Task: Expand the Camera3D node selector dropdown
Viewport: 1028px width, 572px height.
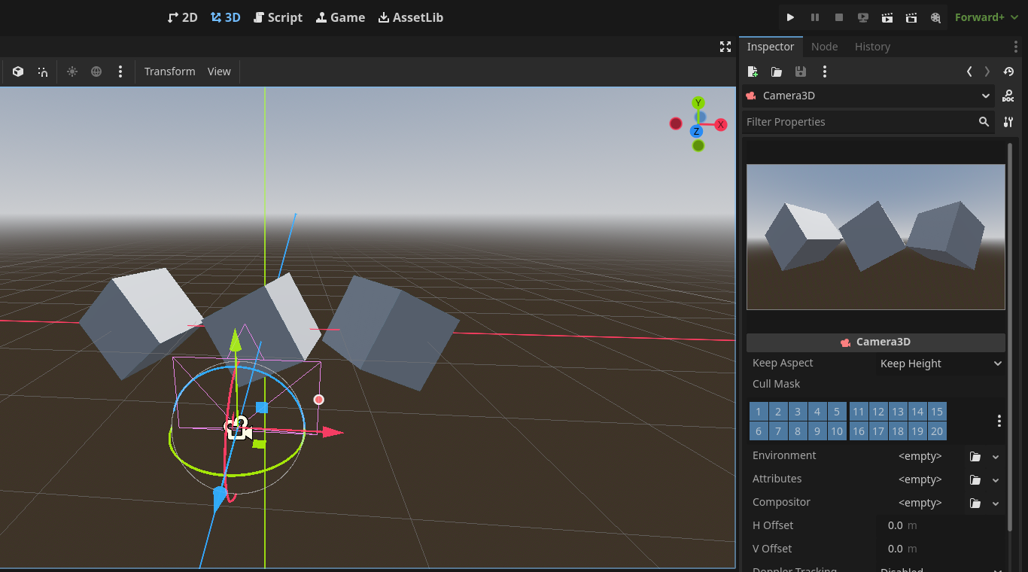Action: (x=986, y=96)
